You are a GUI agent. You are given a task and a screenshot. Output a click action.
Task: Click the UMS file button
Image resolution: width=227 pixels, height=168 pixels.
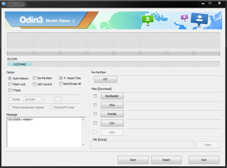click(x=112, y=132)
